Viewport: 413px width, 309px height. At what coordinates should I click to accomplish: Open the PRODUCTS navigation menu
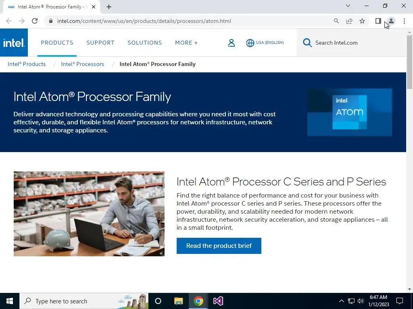pos(57,43)
